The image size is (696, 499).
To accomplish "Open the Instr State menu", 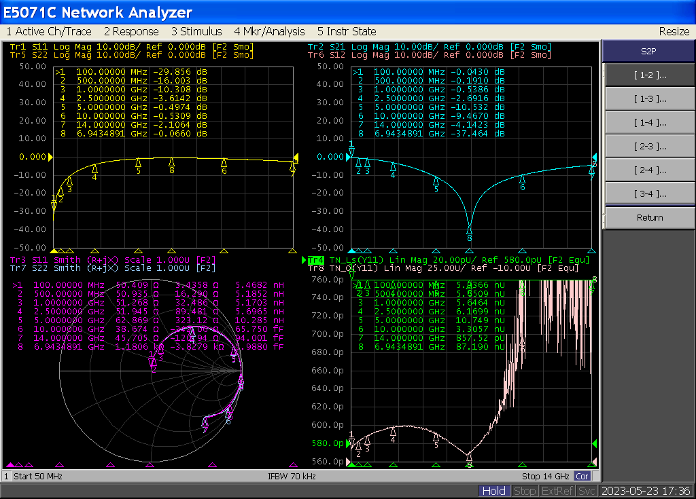I will 347,31.
